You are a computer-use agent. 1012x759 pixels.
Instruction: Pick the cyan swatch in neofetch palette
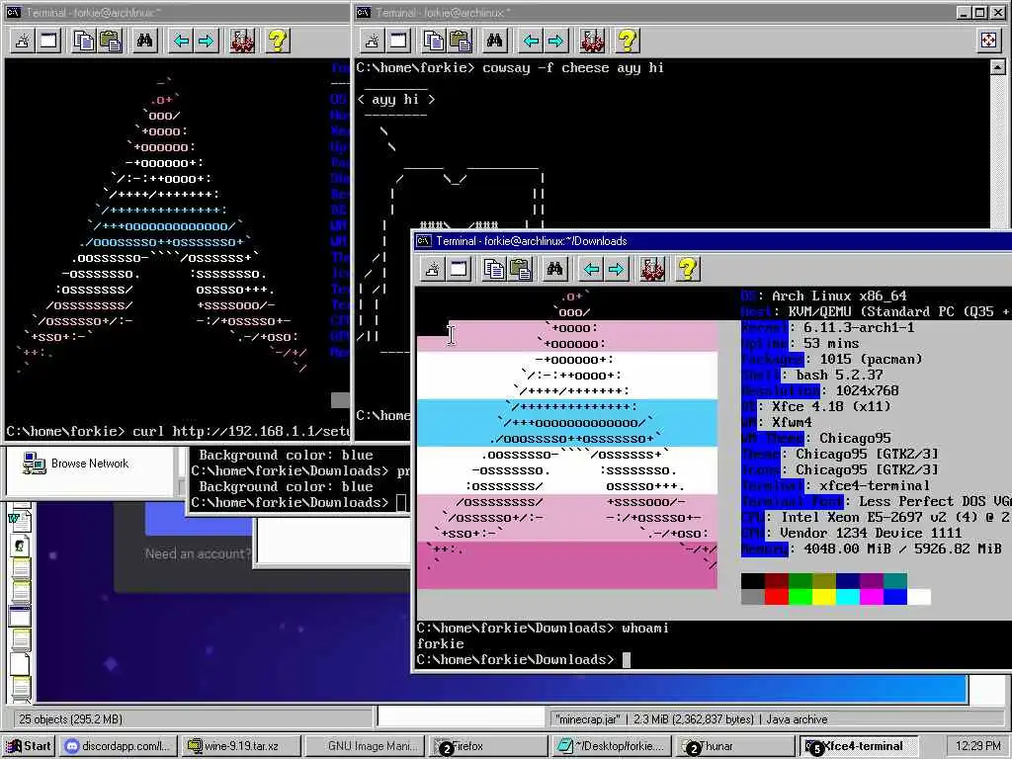pos(848,597)
